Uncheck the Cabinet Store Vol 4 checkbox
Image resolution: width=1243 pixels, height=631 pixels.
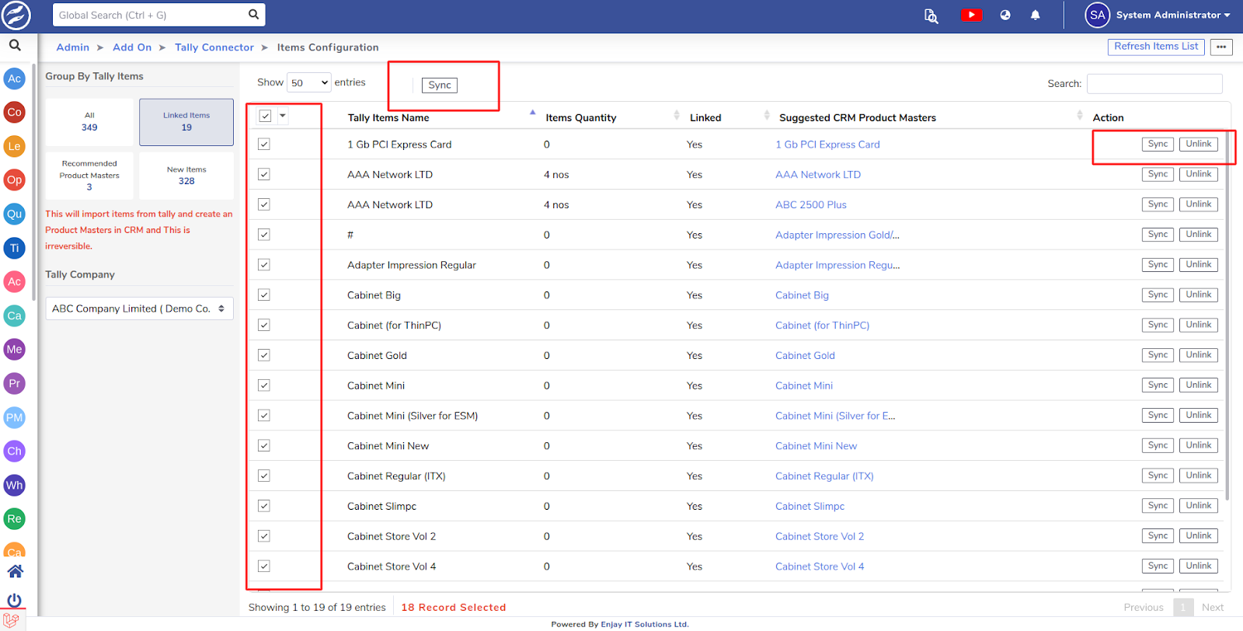click(264, 567)
